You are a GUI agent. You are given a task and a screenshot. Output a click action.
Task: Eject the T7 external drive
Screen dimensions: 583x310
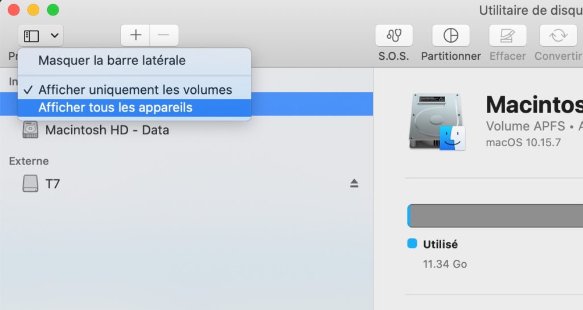click(354, 183)
